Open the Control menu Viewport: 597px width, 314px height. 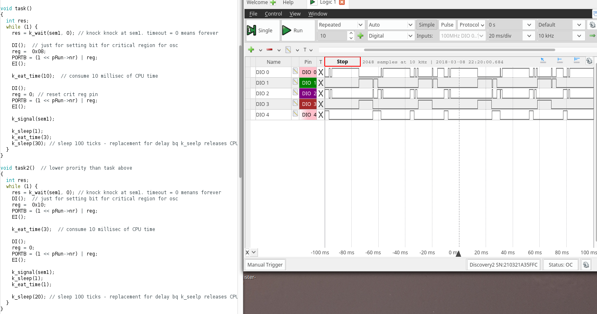[x=273, y=14]
